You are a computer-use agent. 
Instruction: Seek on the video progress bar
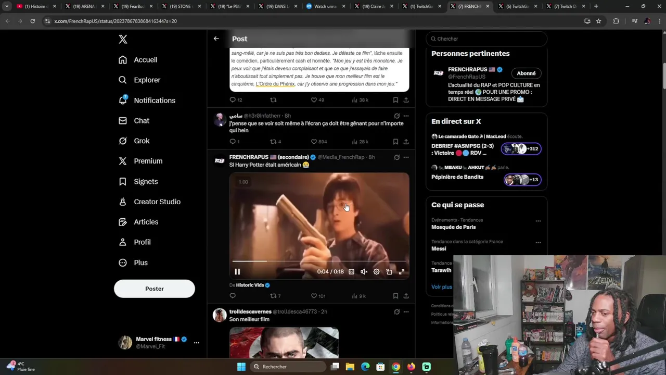[x=319, y=261]
